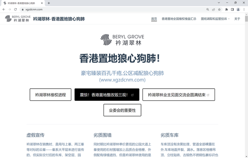Click the padlock site info icon

(x=22, y=9)
